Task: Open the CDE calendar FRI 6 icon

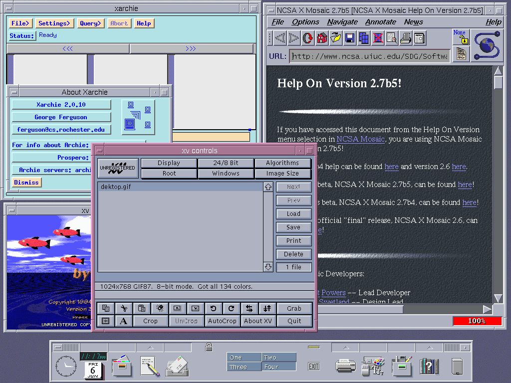Action: [93, 370]
